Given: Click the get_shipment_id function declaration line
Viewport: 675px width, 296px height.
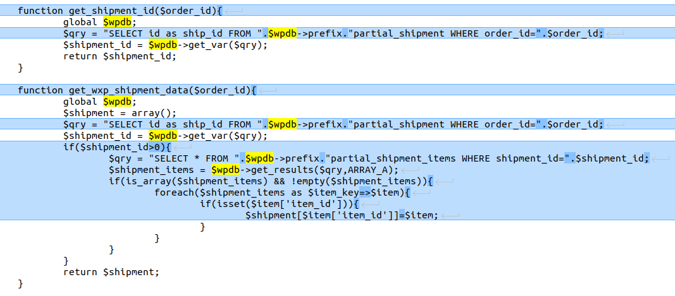Looking at the screenshot, I should click(120, 11).
